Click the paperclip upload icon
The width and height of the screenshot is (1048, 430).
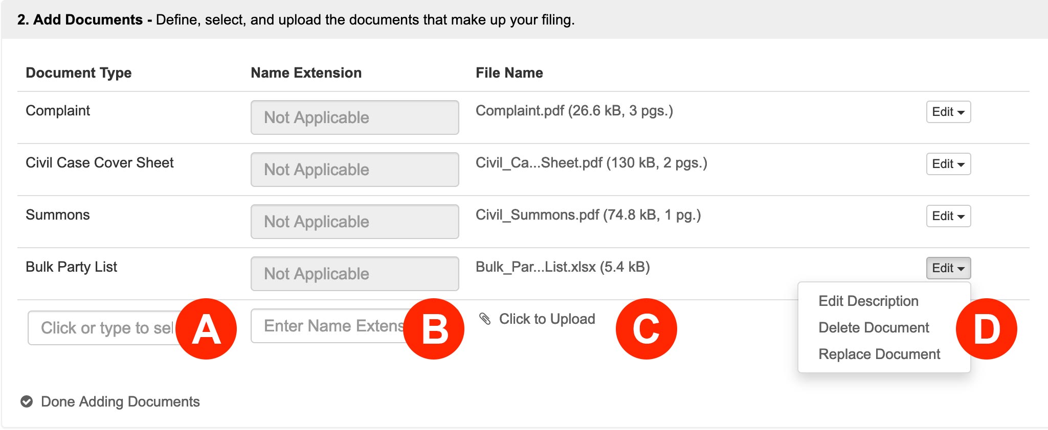(485, 319)
